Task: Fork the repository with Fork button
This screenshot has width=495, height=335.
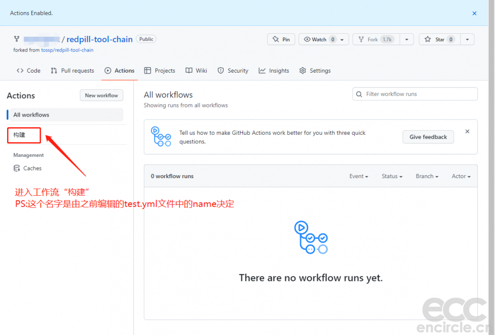Action: 376,39
